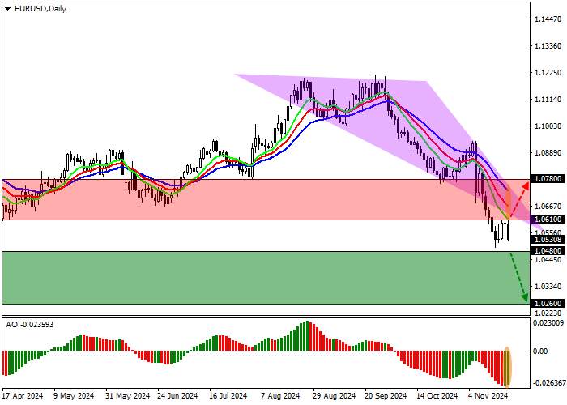Click the EURUSD,Daily chart title

click(x=40, y=9)
